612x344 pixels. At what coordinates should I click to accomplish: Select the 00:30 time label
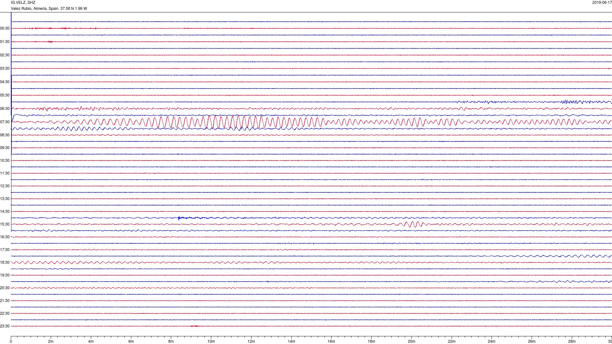tap(5, 28)
